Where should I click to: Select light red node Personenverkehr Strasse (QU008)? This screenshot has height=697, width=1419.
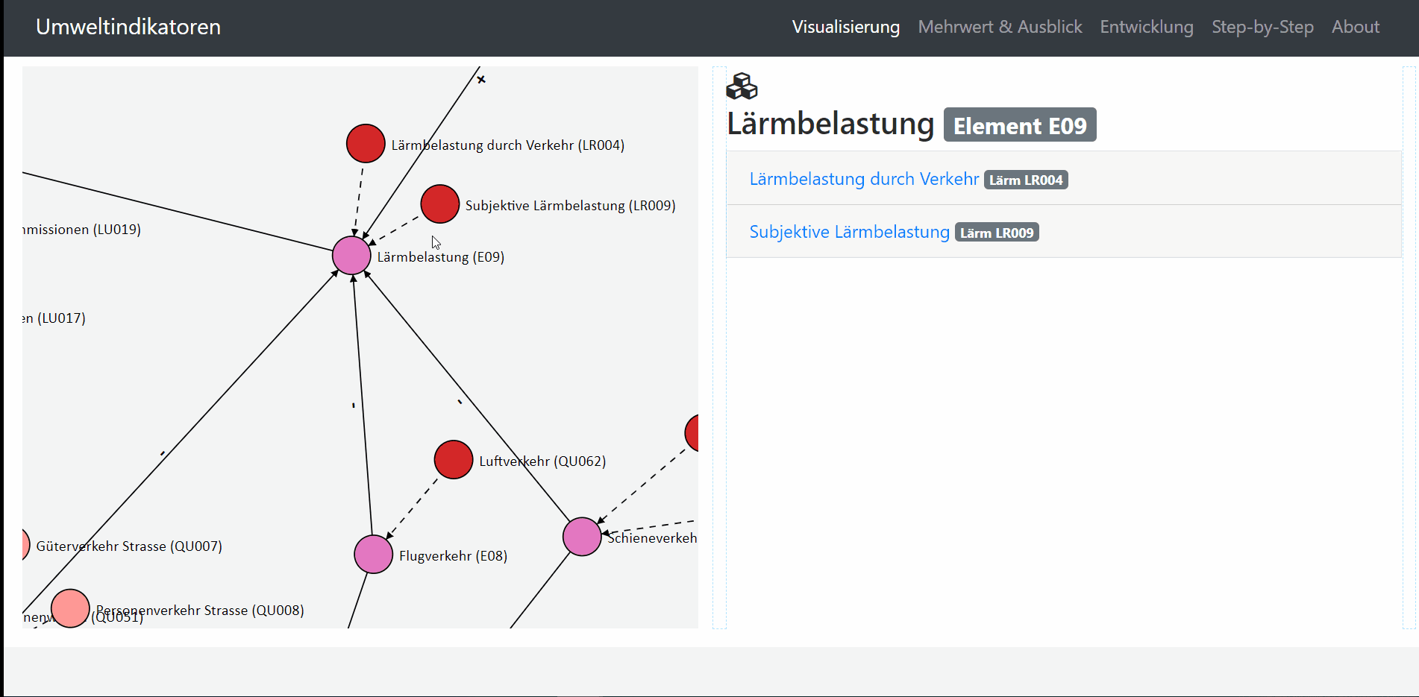click(x=70, y=608)
